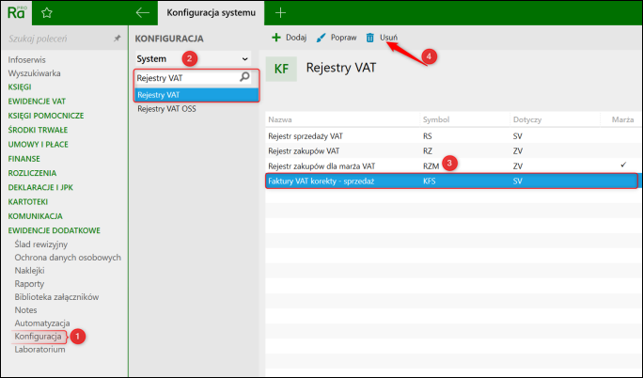Click the Usuń trash icon
Image resolution: width=643 pixels, height=378 pixels.
point(369,38)
